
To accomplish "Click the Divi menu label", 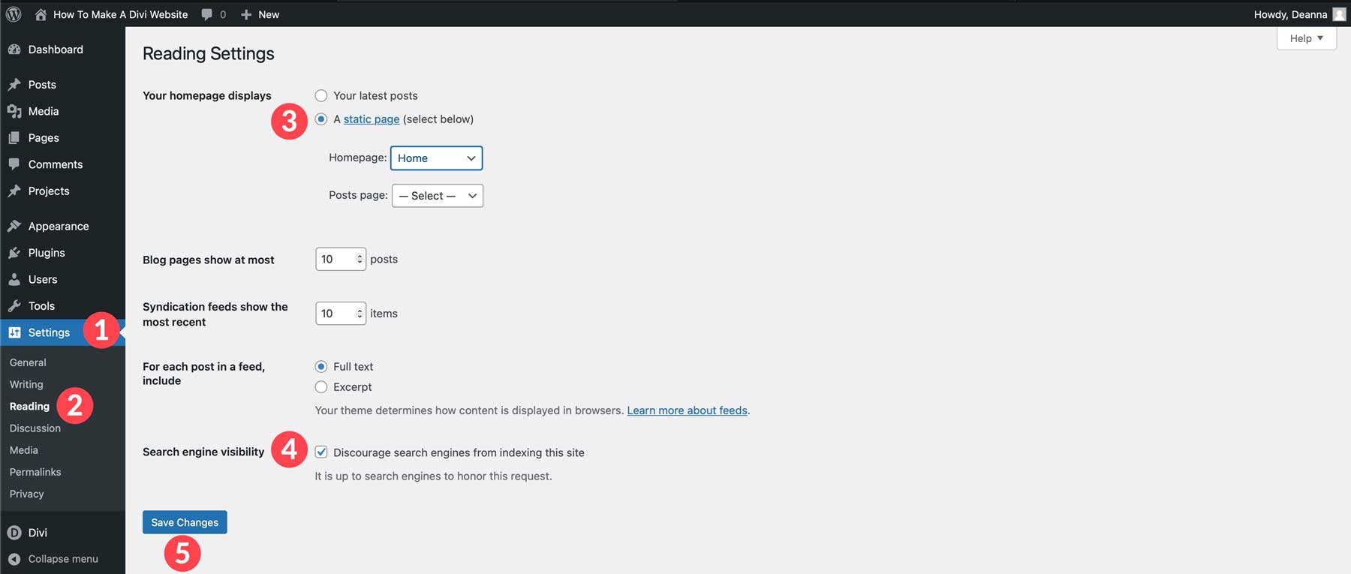I will 38,533.
